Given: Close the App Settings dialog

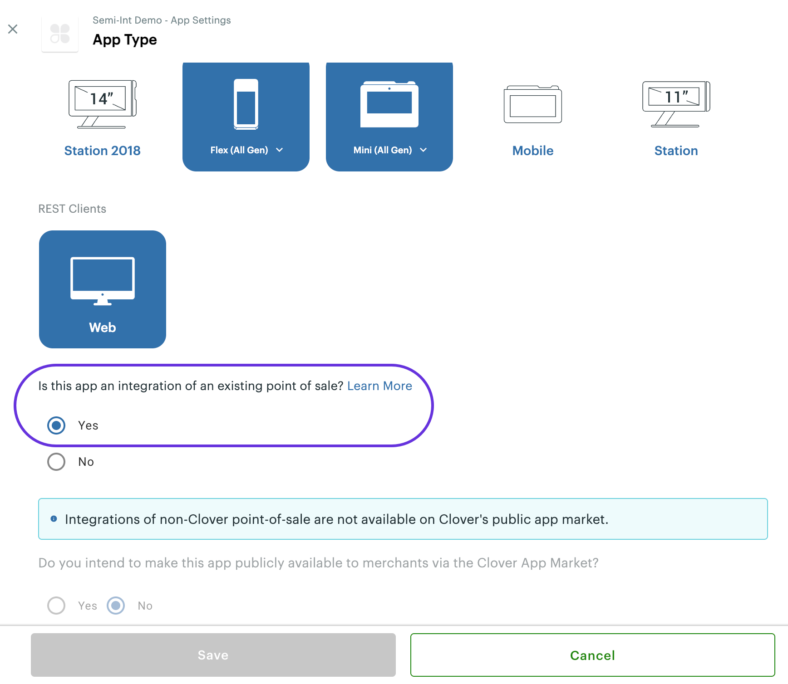Looking at the screenshot, I should 13,29.
